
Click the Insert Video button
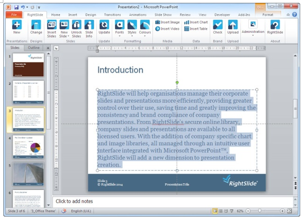(167, 29)
